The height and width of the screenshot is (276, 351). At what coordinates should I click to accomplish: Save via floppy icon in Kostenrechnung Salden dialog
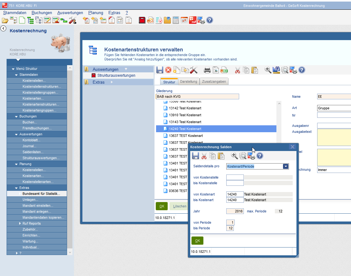(196, 156)
